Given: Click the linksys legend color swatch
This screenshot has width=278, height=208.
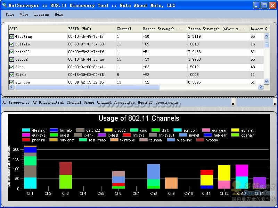Looking at the screenshot, I should point(127,135).
